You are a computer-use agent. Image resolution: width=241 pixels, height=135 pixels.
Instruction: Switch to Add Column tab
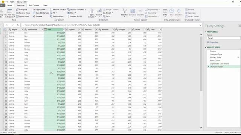pyautogui.click(x=34, y=5)
